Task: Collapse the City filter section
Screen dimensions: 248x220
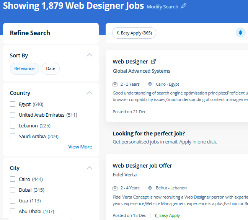Action: pyautogui.click(x=90, y=168)
